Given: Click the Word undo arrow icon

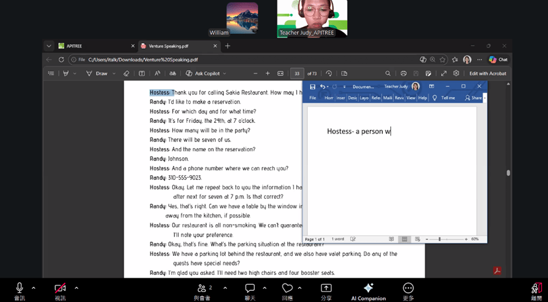Looking at the screenshot, I should (x=323, y=87).
